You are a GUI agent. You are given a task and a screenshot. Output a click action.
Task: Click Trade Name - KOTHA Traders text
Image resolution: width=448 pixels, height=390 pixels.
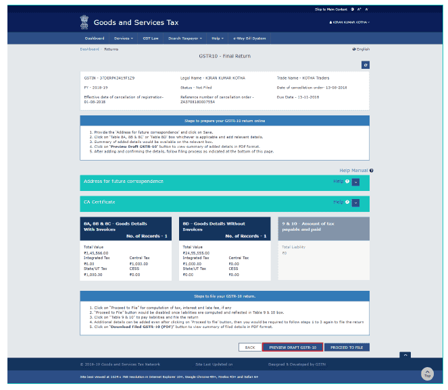(x=303, y=78)
